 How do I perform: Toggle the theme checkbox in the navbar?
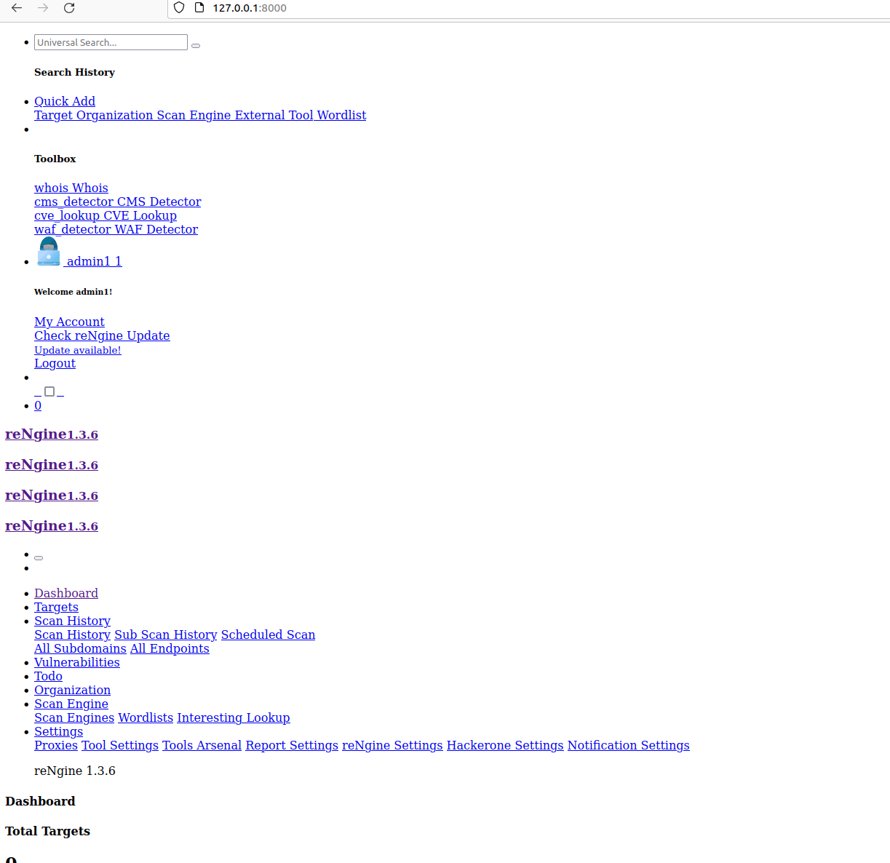pos(49,391)
